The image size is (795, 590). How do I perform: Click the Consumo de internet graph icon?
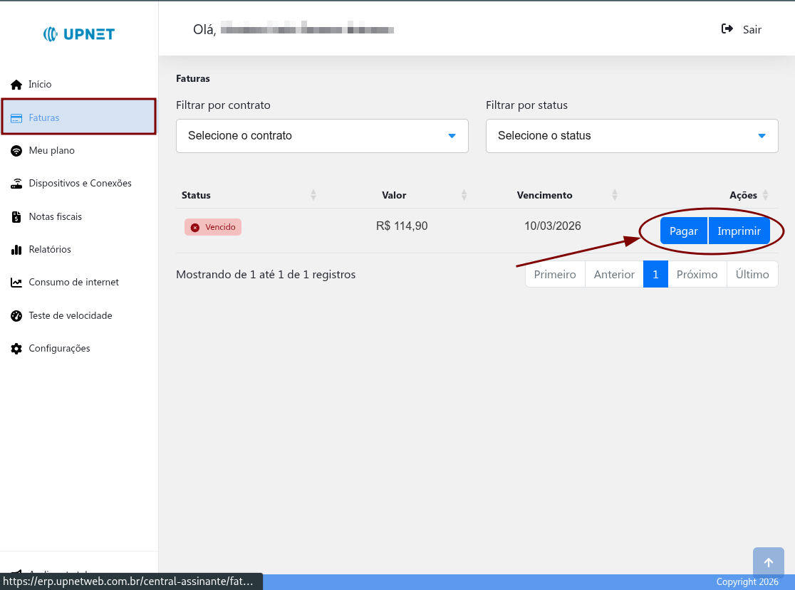point(16,282)
